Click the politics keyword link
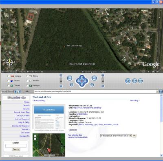Screen dimensions: 163x161 click(x=81, y=124)
